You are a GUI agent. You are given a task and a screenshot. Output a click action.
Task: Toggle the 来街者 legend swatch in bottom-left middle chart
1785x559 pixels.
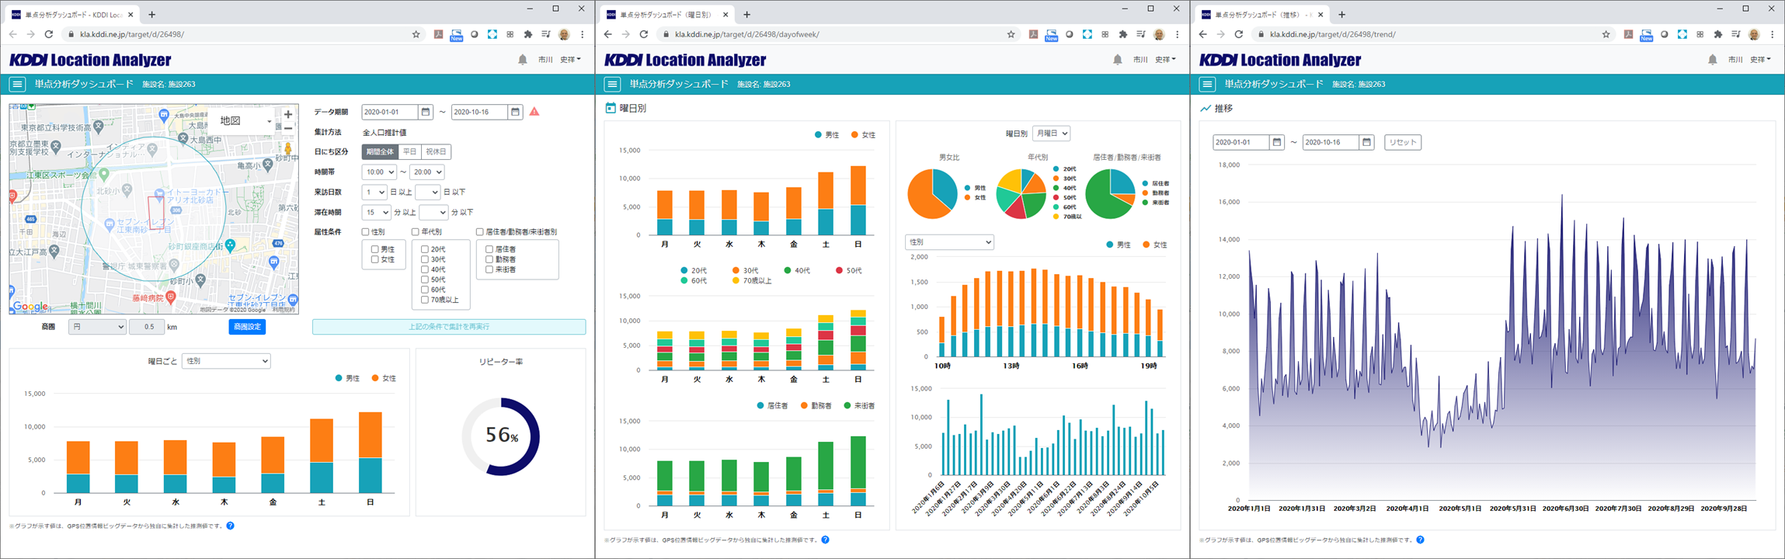847,405
